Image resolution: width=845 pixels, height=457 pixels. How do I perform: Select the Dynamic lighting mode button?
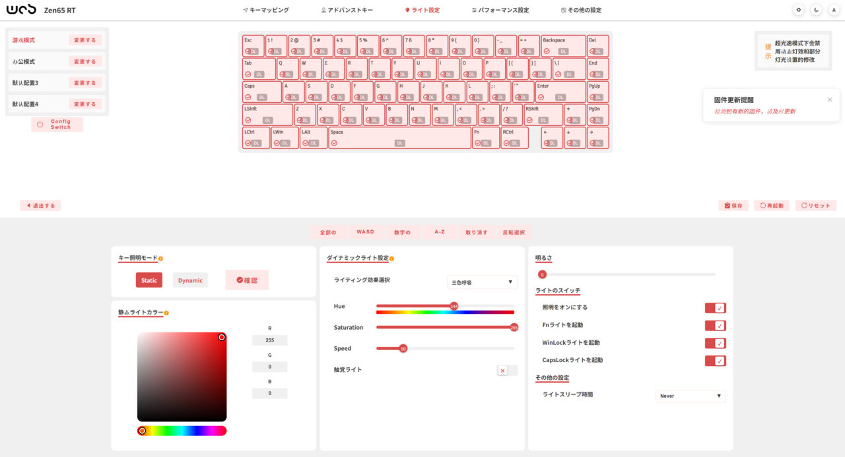click(x=190, y=280)
